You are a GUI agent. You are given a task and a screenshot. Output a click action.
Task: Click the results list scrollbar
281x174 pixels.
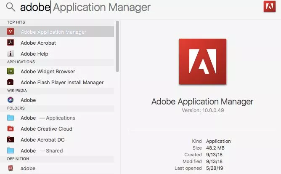117,46
